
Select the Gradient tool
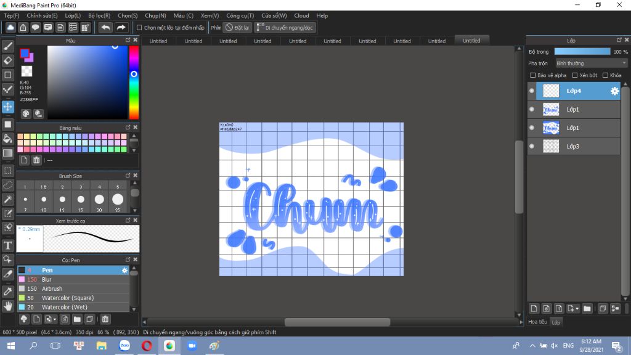click(7, 153)
